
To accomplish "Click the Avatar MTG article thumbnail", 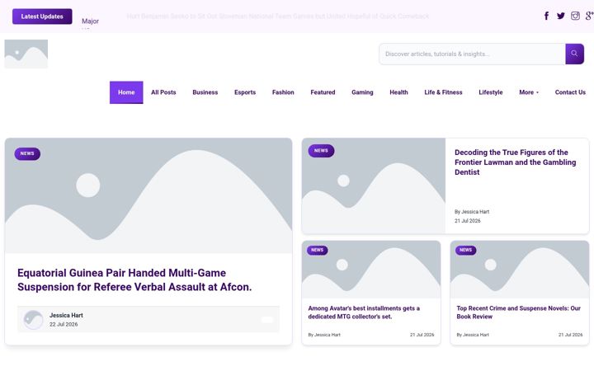I will point(371,269).
